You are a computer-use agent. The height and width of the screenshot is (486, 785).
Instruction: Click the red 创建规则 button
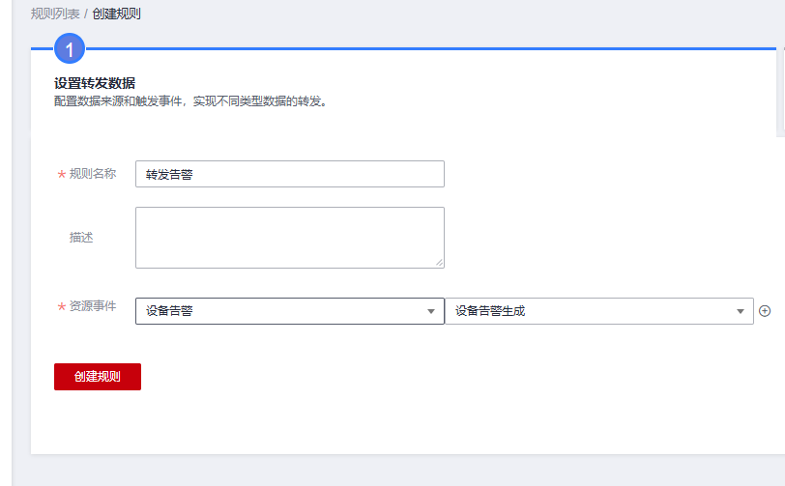click(98, 377)
